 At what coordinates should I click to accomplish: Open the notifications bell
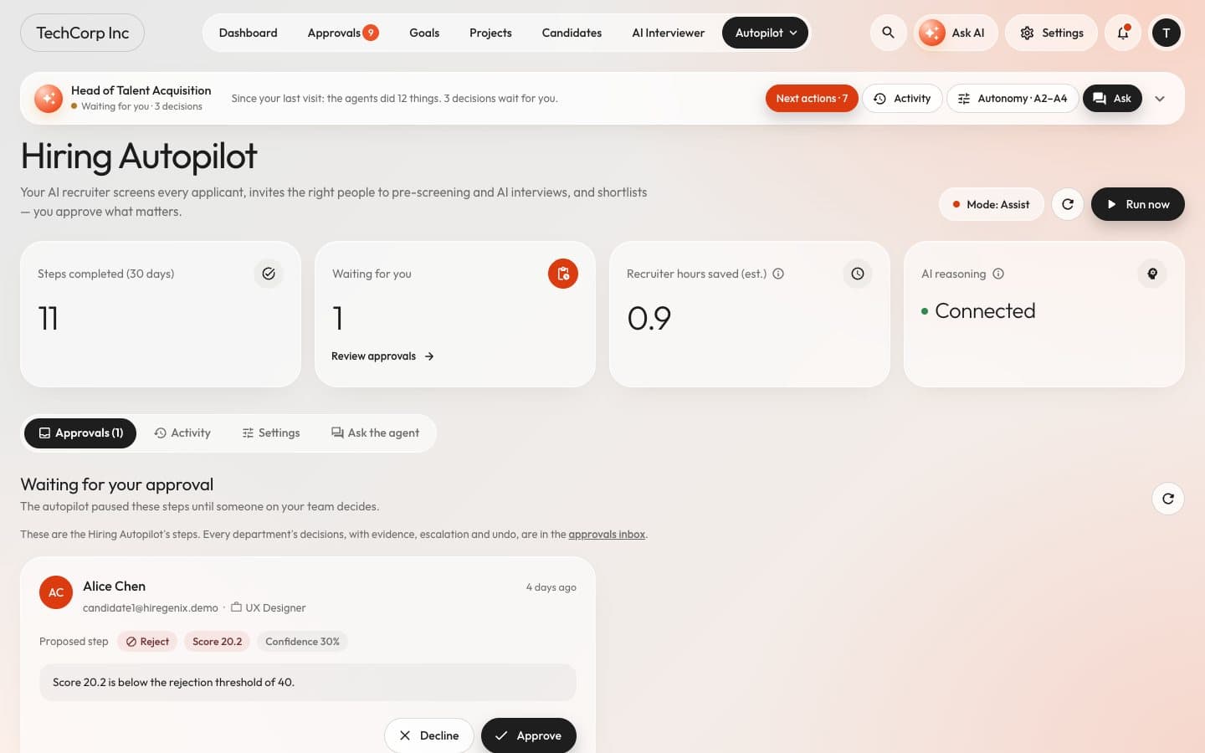coord(1123,33)
